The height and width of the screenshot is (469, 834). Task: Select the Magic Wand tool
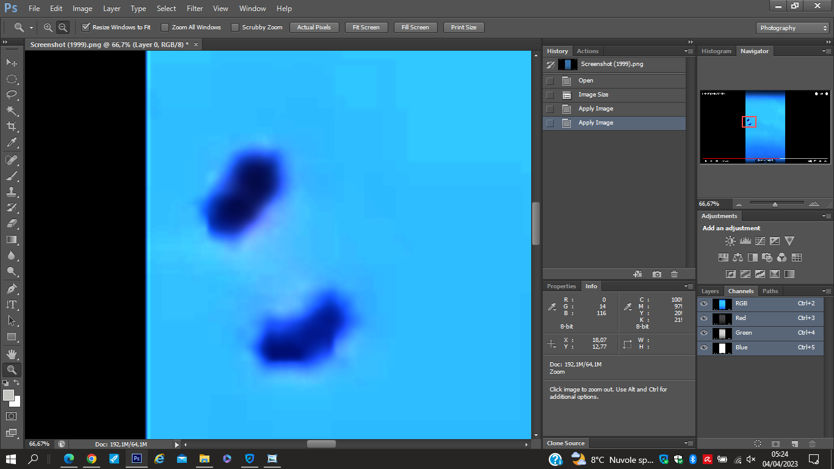(x=12, y=111)
